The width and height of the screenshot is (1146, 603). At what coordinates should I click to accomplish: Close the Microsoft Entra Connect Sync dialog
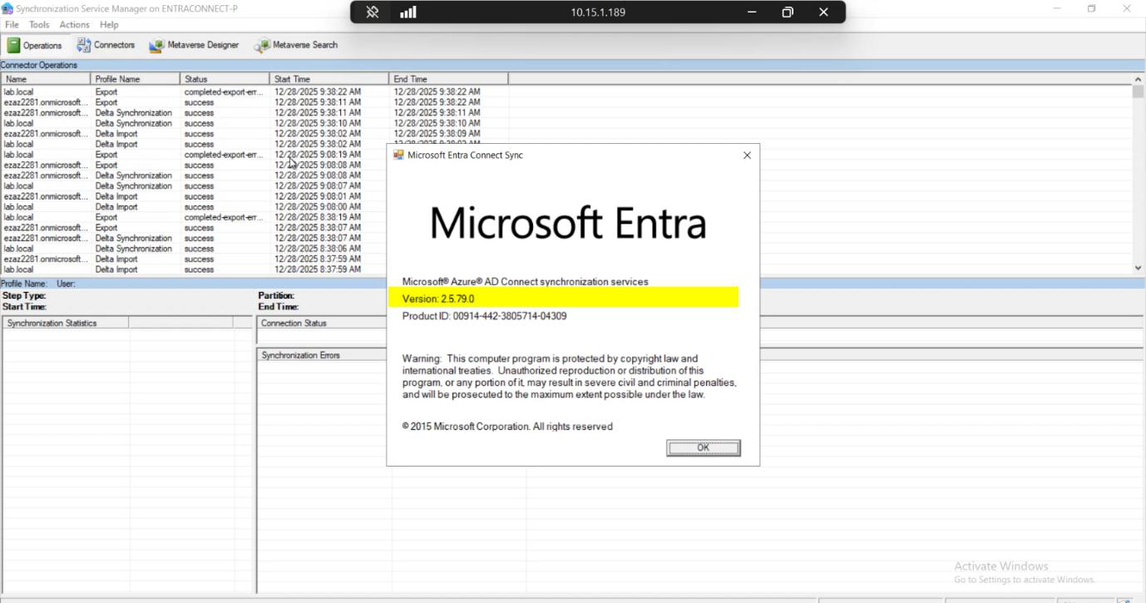(747, 156)
